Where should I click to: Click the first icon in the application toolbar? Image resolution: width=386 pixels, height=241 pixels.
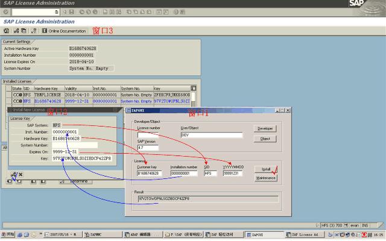[6, 31]
